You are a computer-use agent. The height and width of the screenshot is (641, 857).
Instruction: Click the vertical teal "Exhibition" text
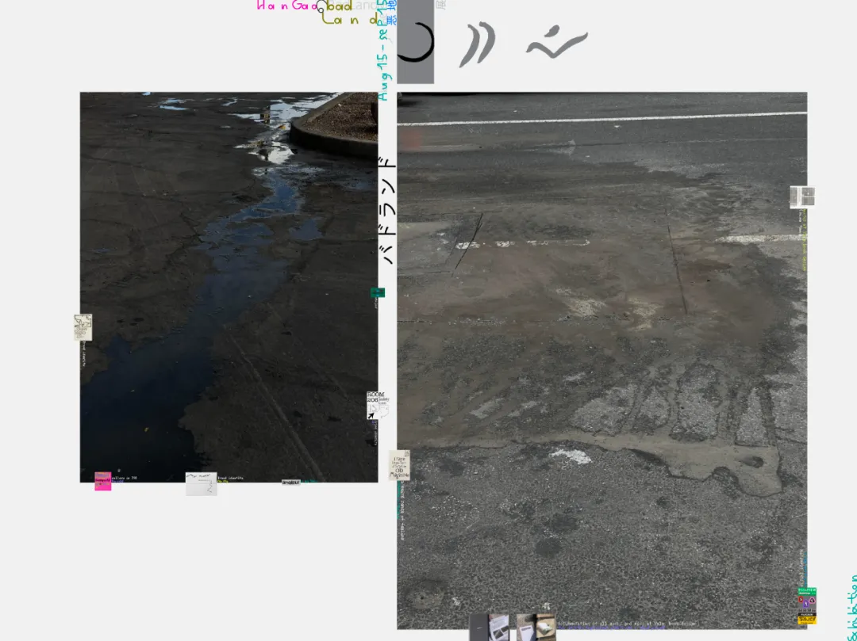852,609
